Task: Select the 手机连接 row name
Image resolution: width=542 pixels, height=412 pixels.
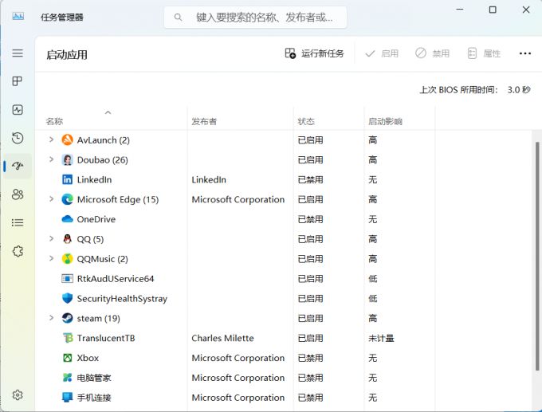Action: point(94,398)
